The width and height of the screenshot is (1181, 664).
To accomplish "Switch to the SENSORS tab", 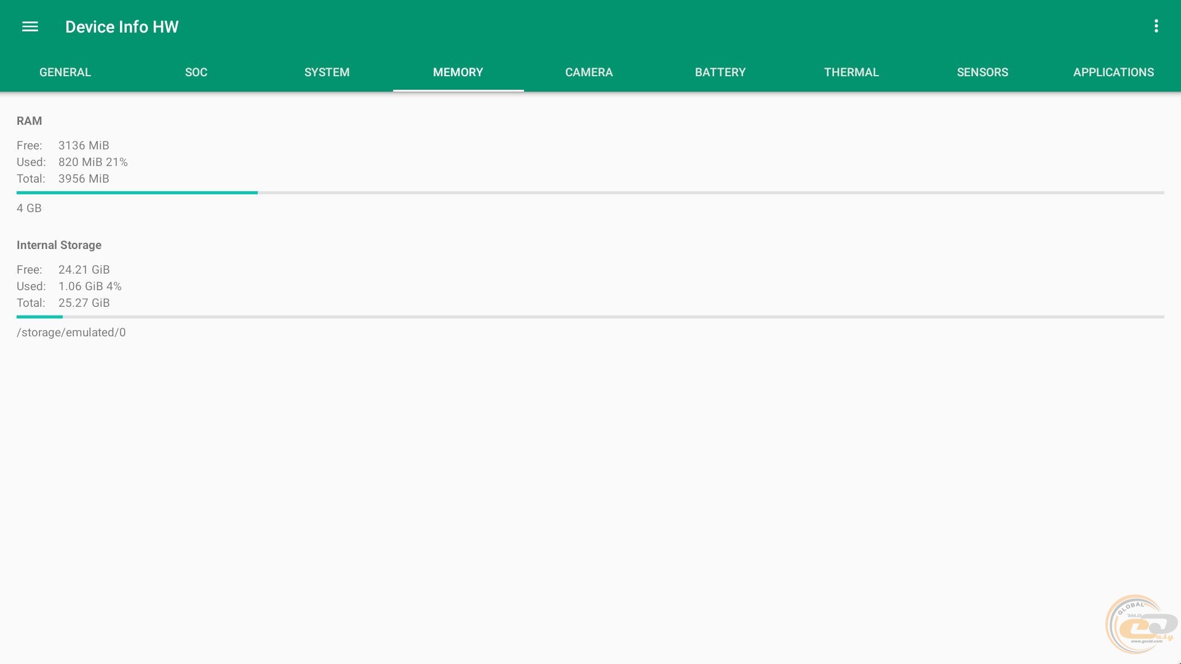I will [982, 73].
